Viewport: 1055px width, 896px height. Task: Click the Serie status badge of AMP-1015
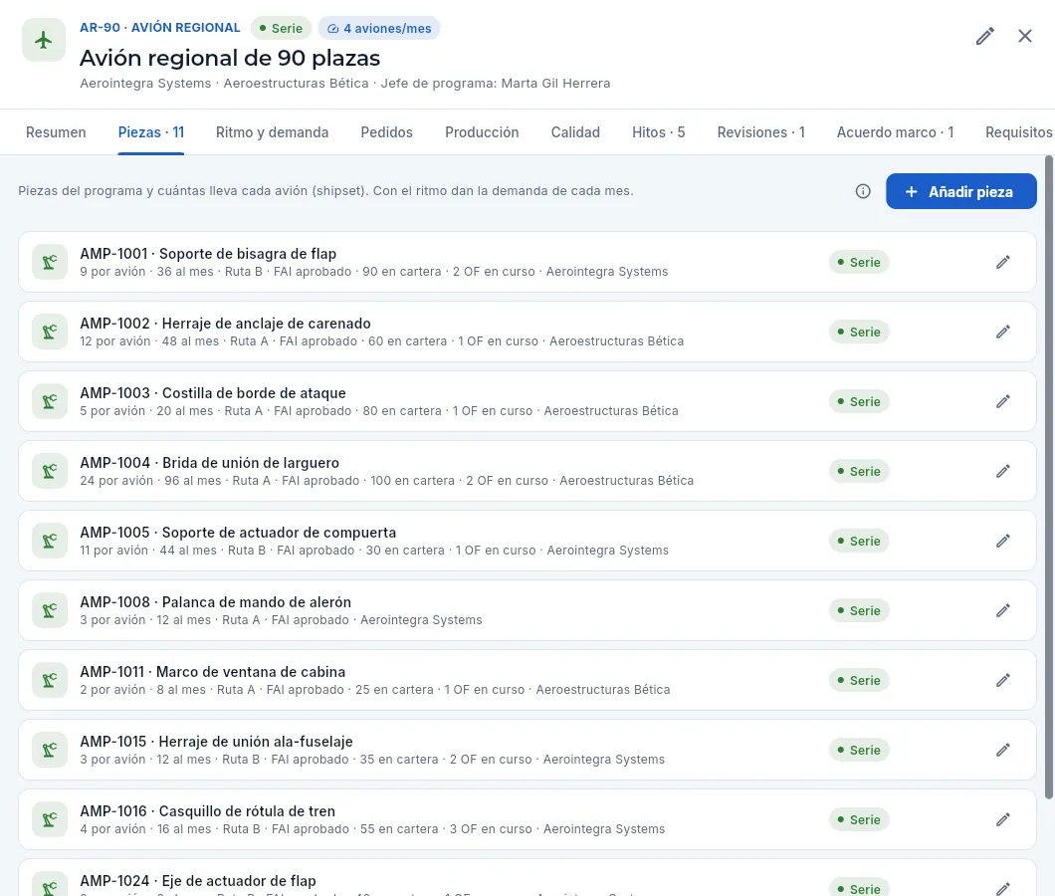(x=859, y=750)
